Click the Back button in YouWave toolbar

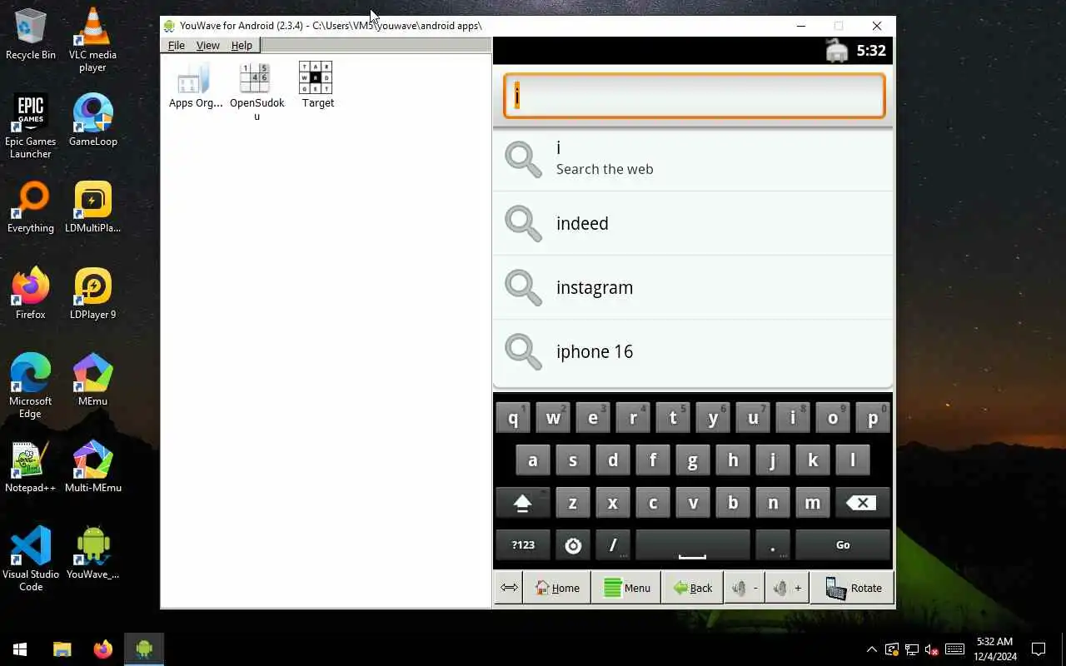click(693, 588)
